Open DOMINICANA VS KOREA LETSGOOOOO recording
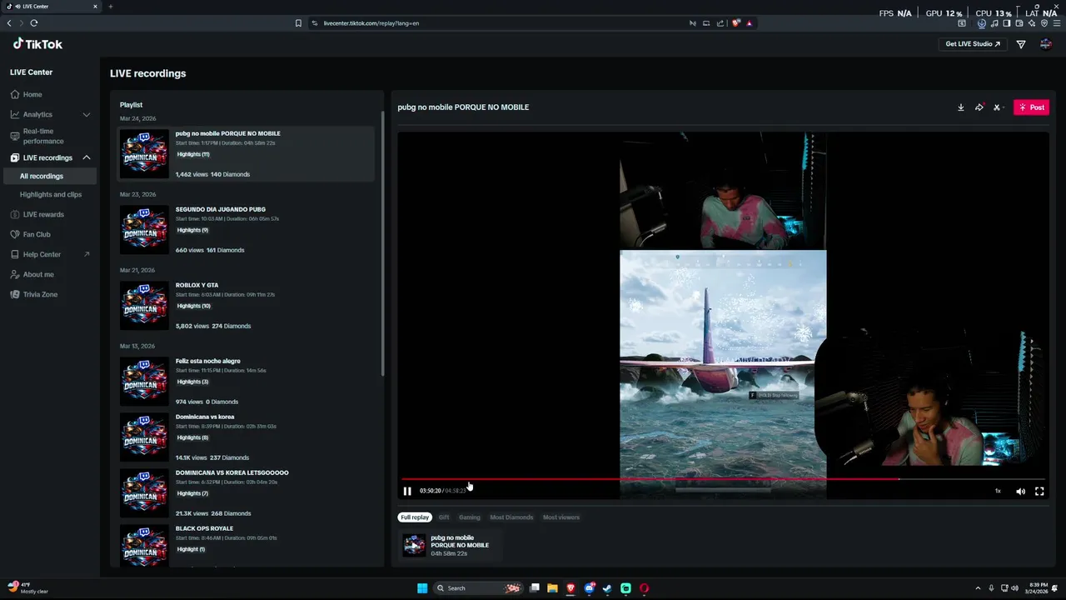 pyautogui.click(x=247, y=492)
